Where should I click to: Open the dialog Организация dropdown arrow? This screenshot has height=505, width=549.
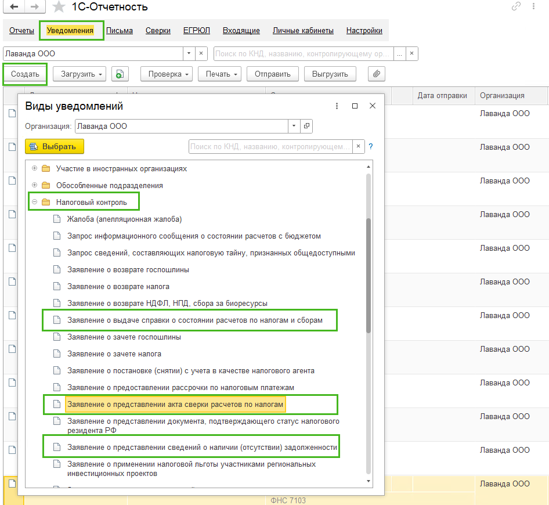[294, 126]
